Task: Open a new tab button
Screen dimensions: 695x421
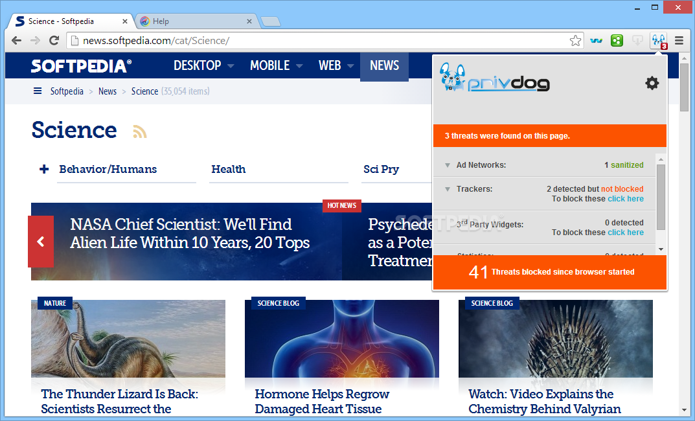Action: (270, 21)
